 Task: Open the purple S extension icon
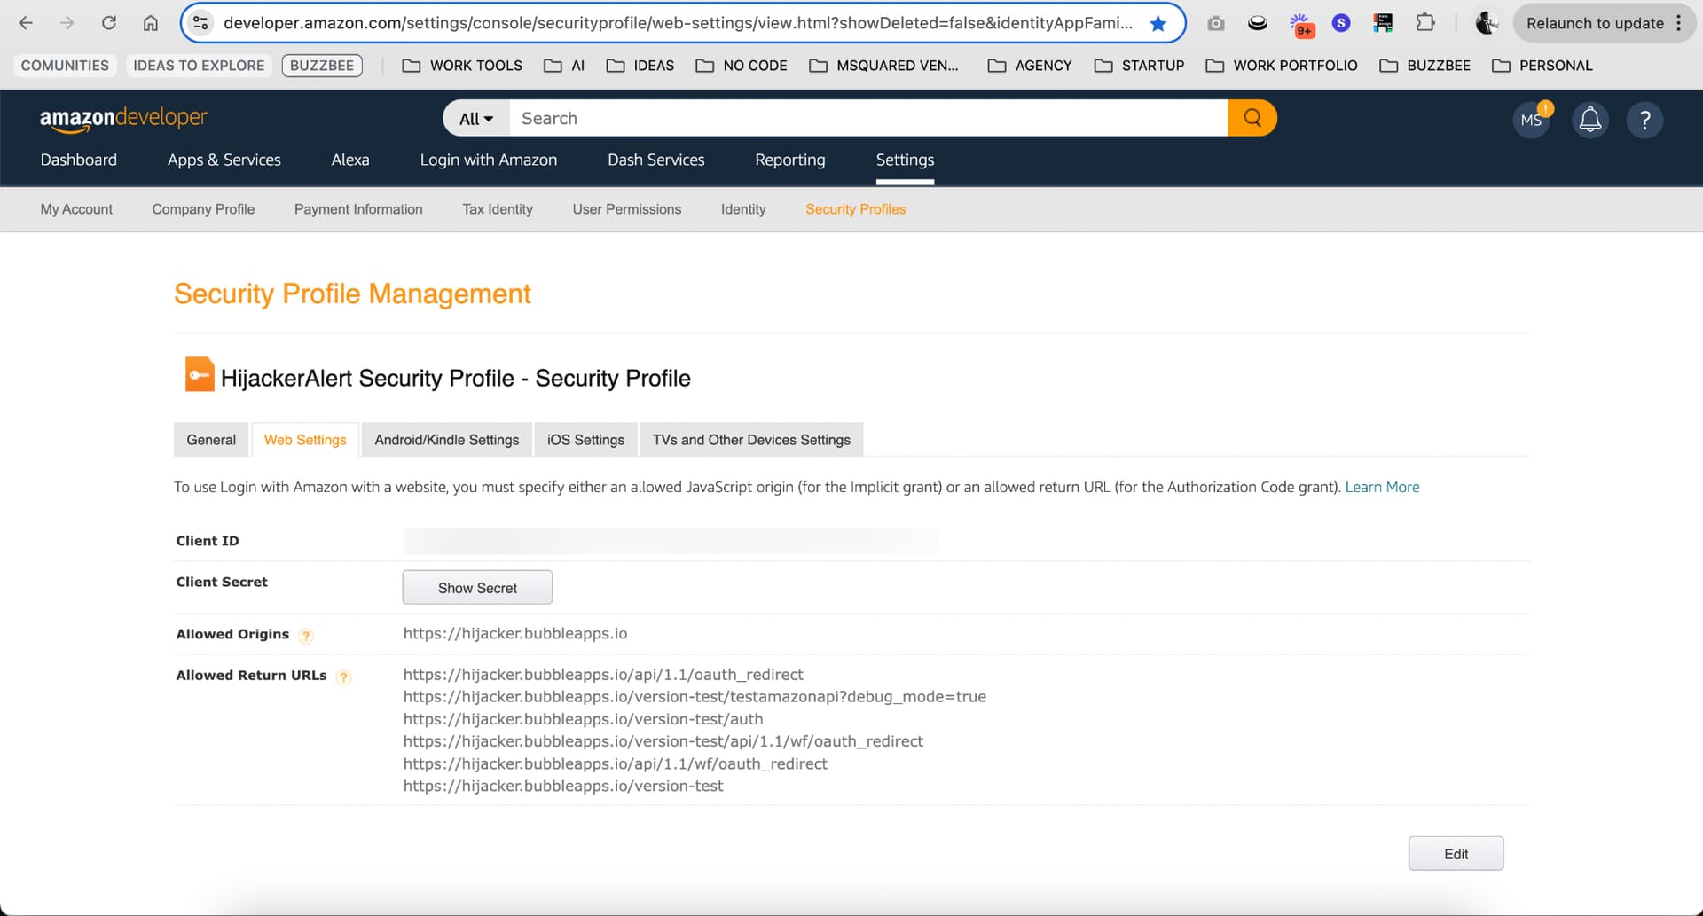pos(1341,23)
